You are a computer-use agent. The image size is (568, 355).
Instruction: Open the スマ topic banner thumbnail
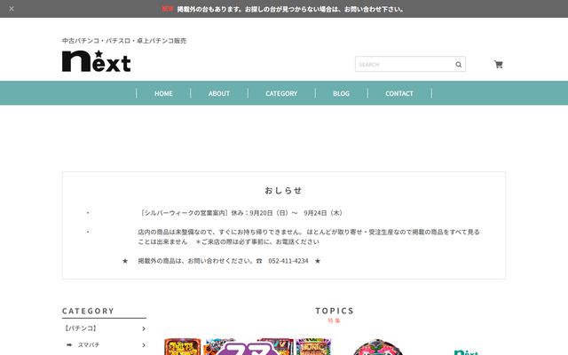(248, 347)
